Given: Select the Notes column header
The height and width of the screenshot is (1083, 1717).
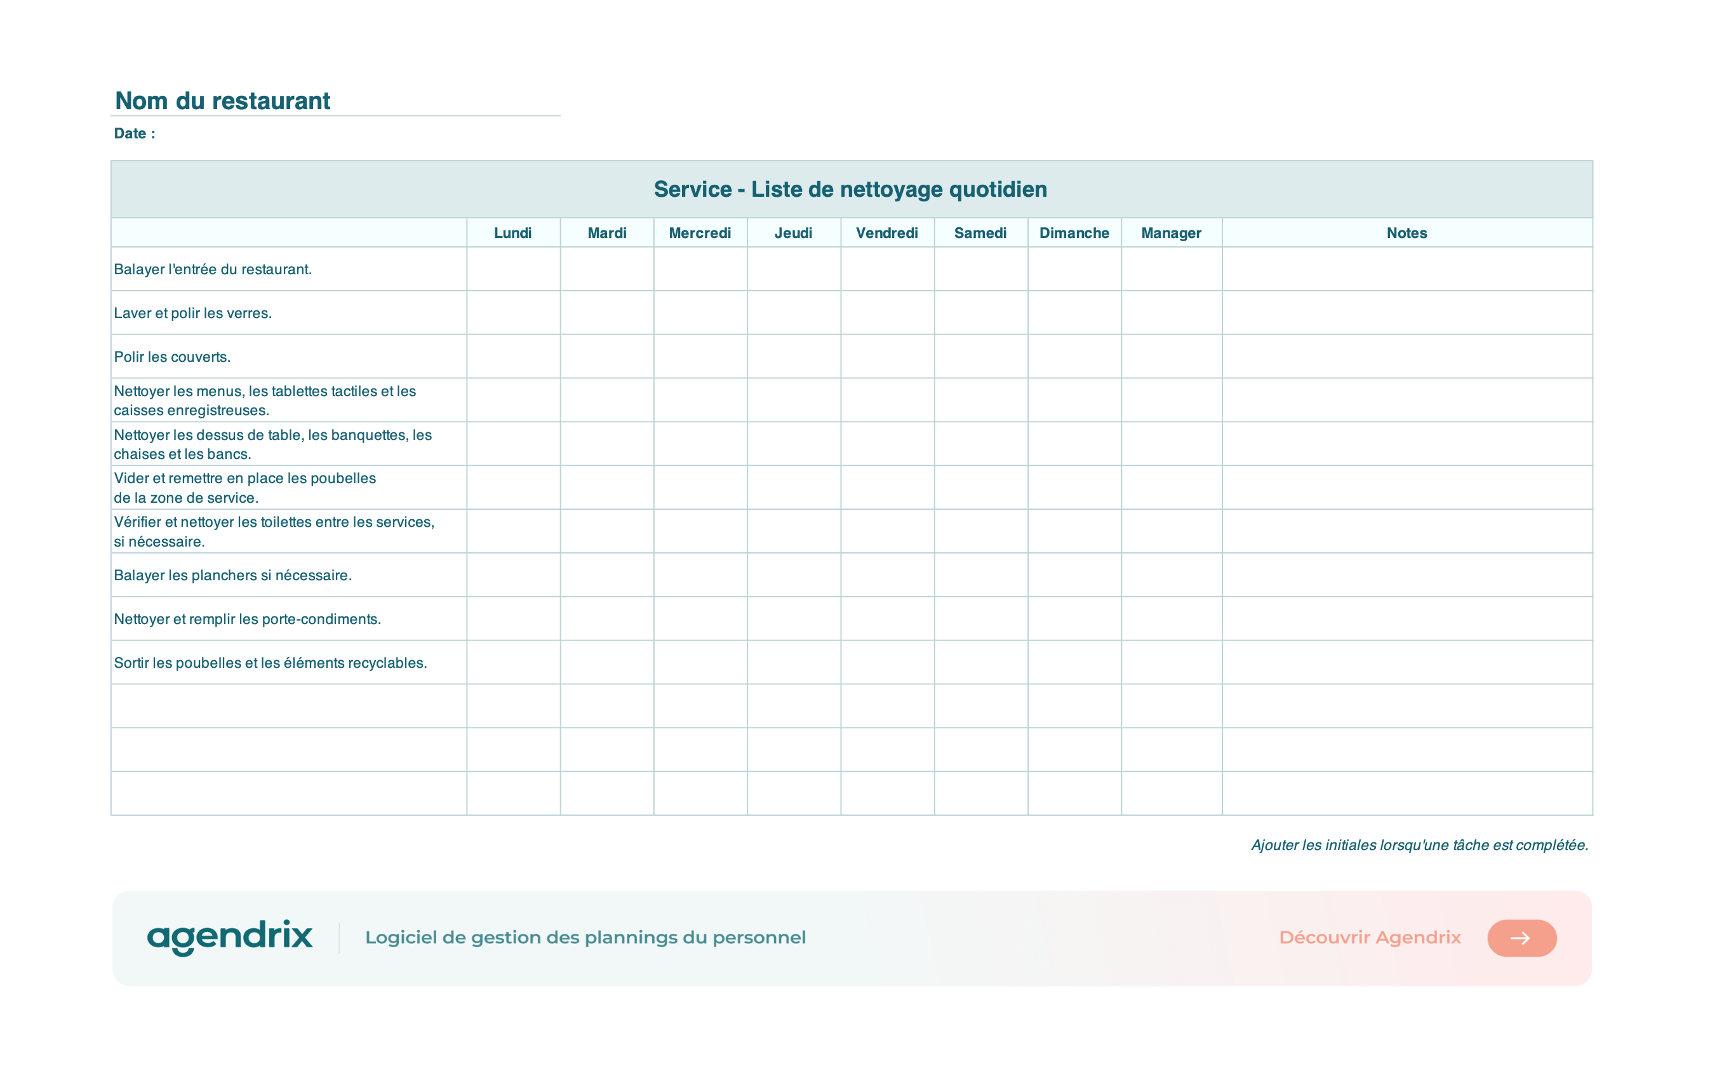Looking at the screenshot, I should pos(1407,232).
